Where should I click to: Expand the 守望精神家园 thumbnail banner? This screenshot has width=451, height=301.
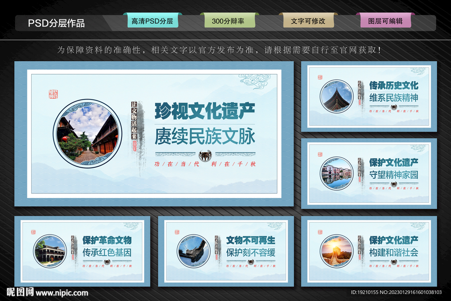pos(369,174)
